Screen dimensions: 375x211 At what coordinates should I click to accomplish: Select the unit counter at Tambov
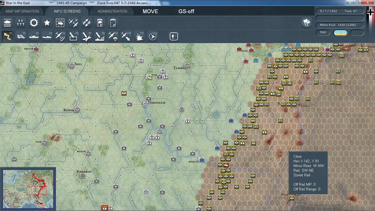coord(187,66)
